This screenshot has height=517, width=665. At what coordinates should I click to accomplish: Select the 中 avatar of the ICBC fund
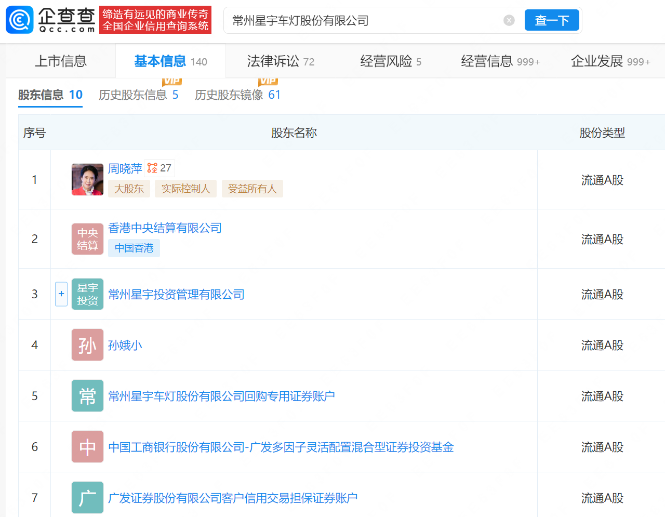(x=87, y=447)
